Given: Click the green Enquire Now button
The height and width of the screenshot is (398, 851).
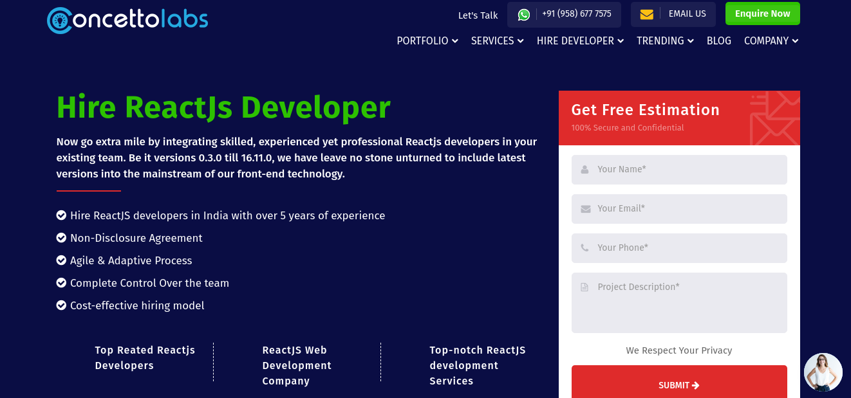Looking at the screenshot, I should (x=762, y=13).
